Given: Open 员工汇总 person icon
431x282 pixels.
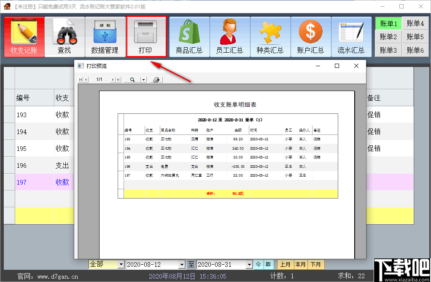Looking at the screenshot, I should pyautogui.click(x=230, y=37).
